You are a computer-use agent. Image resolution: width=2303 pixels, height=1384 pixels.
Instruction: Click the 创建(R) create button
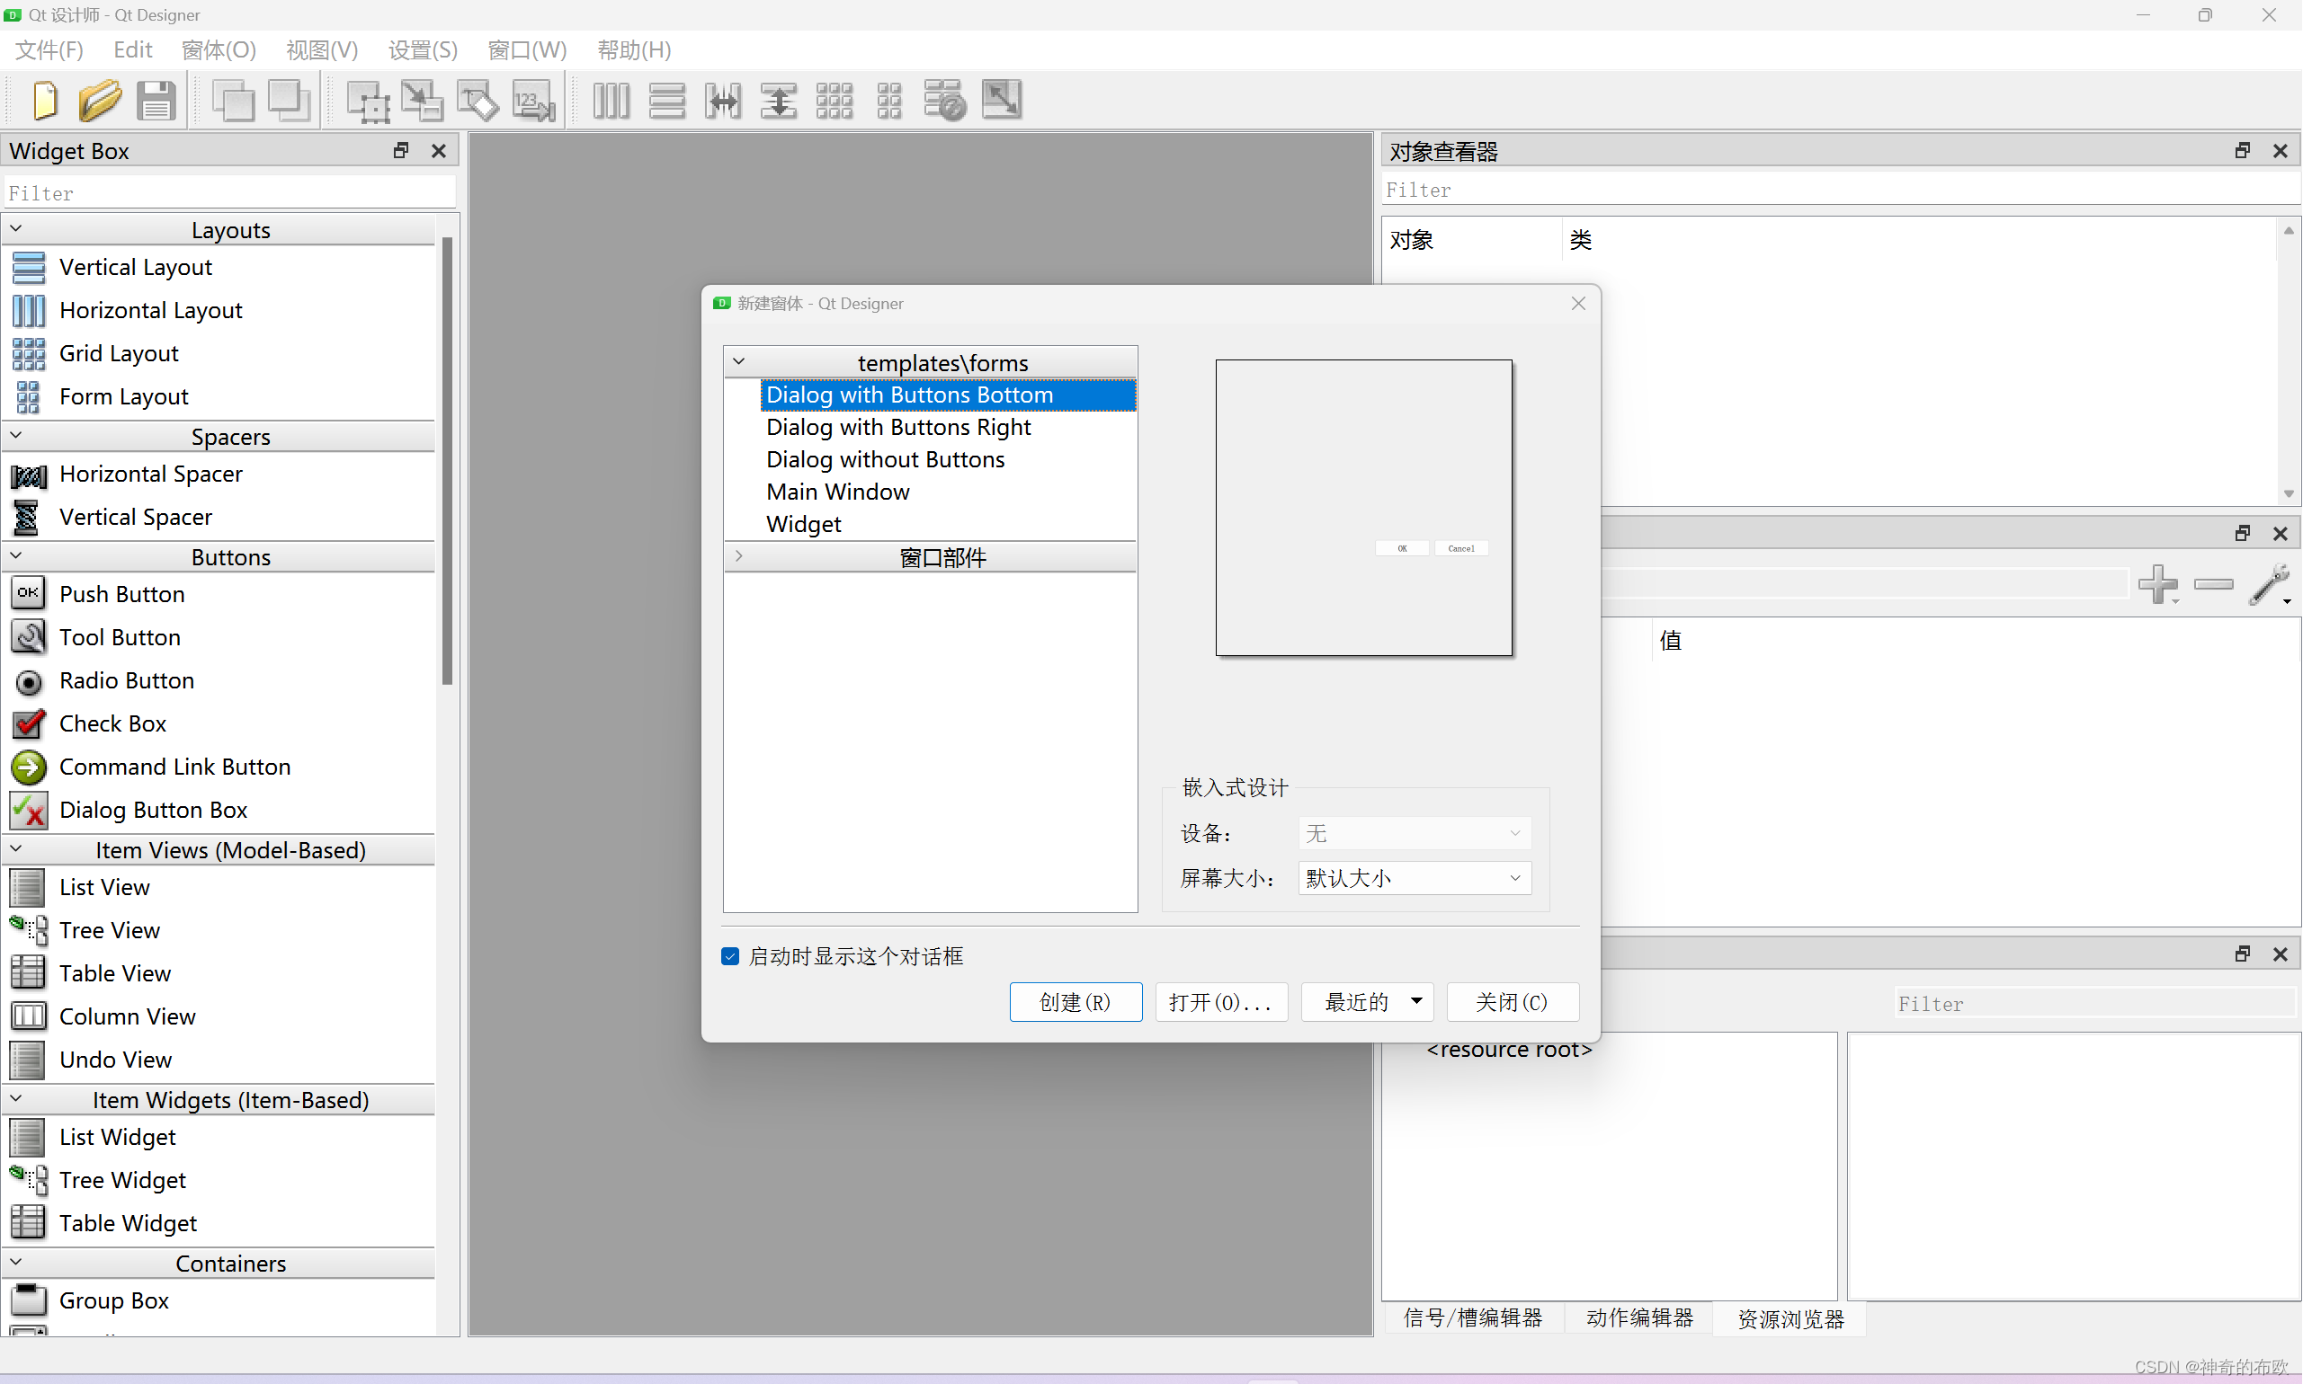[x=1076, y=1003]
